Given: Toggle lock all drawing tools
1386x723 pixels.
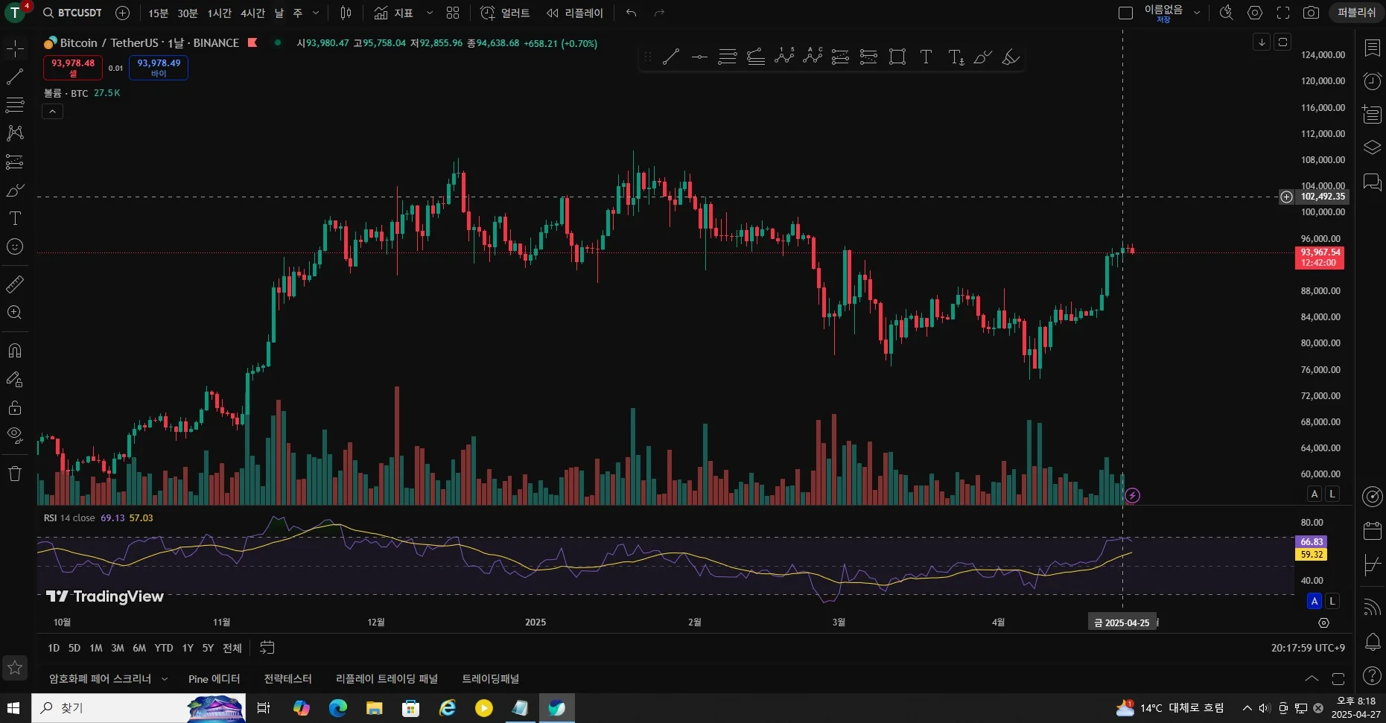Looking at the screenshot, I should click(15, 407).
